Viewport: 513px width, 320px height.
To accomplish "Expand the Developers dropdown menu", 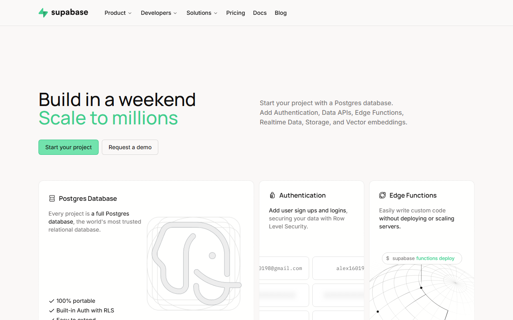I will point(159,13).
